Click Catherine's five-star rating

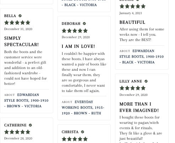[17, 132]
